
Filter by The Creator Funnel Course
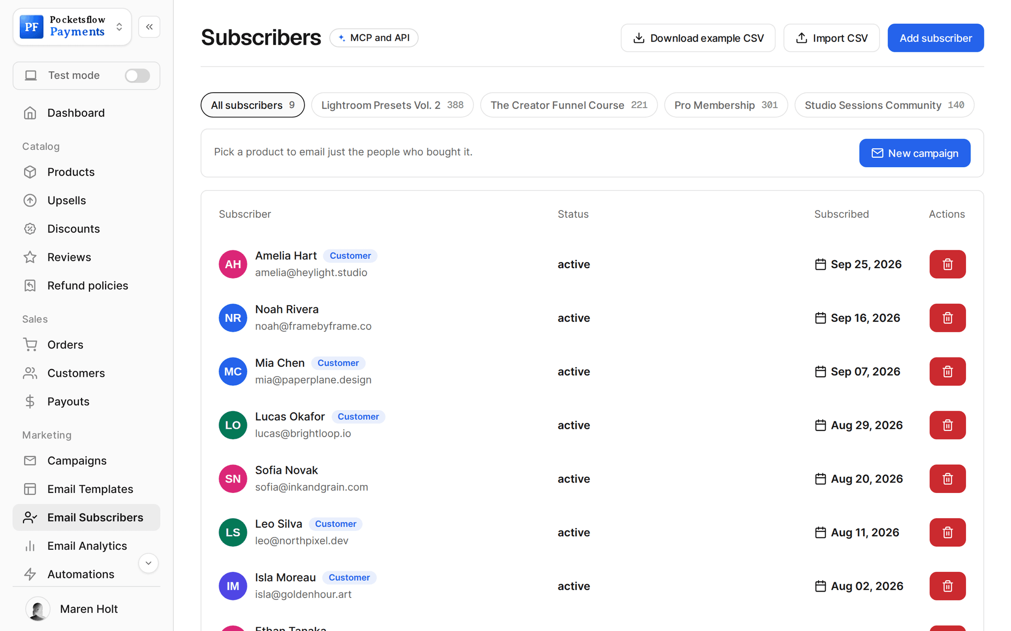(x=569, y=105)
